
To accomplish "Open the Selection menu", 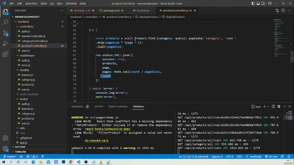I will click(31, 3).
